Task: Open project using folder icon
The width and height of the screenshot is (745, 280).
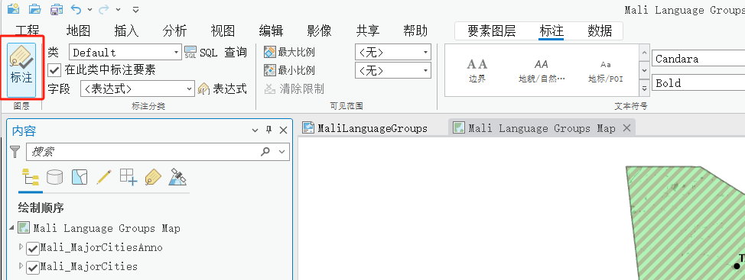Action: tap(34, 8)
